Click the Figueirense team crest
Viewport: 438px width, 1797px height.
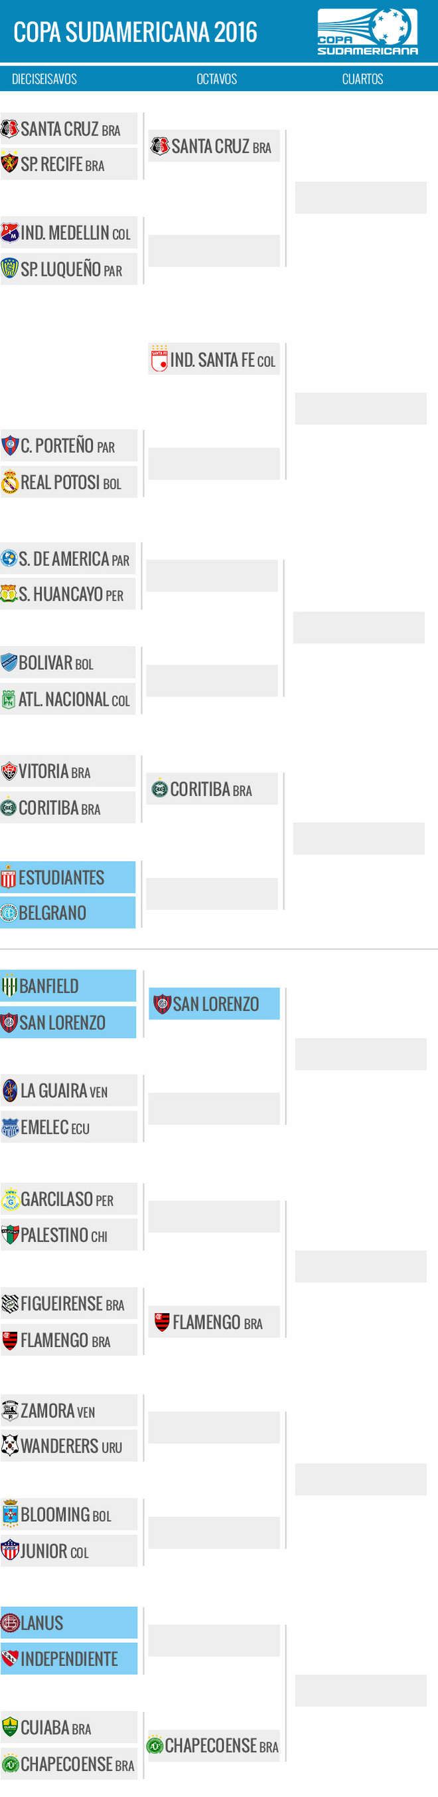pos(10,1304)
